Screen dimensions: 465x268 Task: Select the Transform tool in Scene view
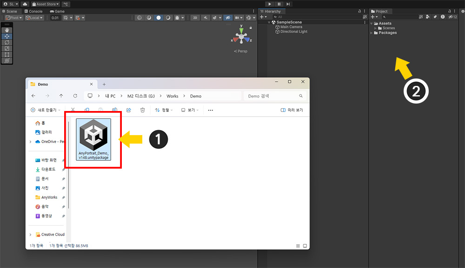pos(7,61)
